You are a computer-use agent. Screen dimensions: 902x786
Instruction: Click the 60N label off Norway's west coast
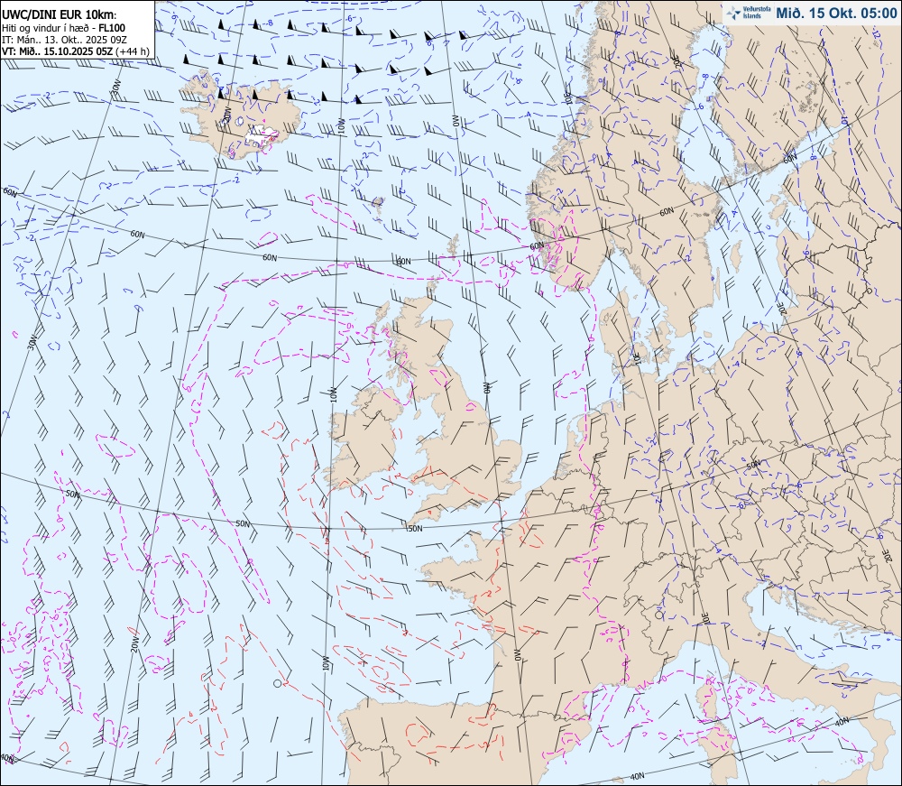click(x=536, y=246)
